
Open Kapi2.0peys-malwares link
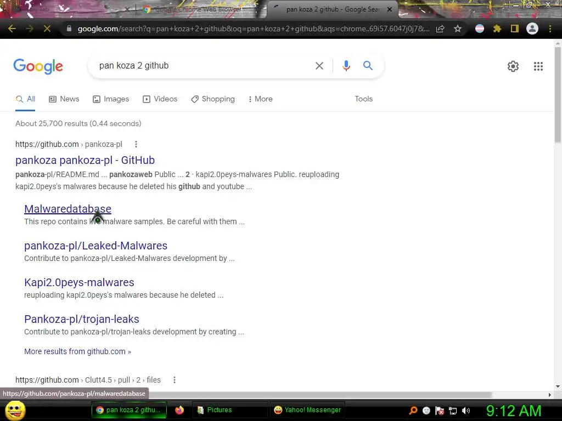coord(79,282)
